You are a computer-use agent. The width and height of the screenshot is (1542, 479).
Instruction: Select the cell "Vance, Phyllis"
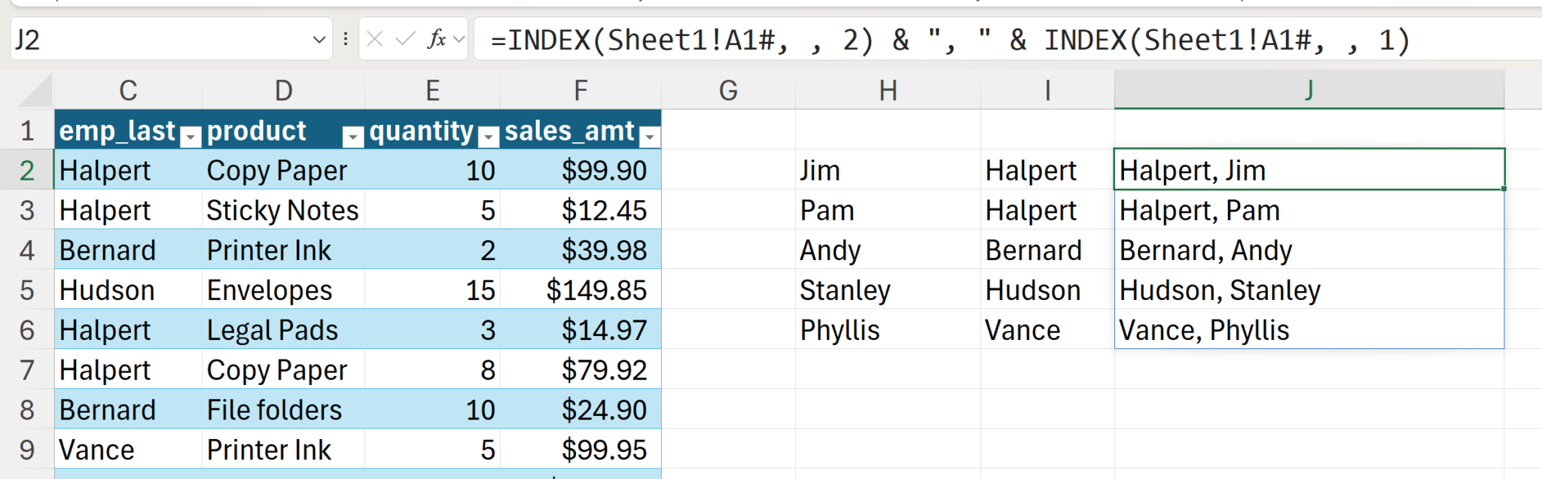point(1309,330)
